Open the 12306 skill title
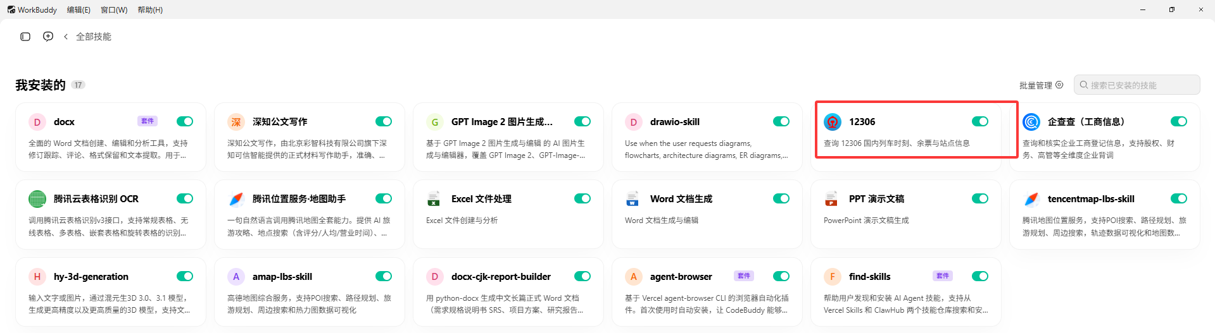The height and width of the screenshot is (333, 1215). point(862,122)
